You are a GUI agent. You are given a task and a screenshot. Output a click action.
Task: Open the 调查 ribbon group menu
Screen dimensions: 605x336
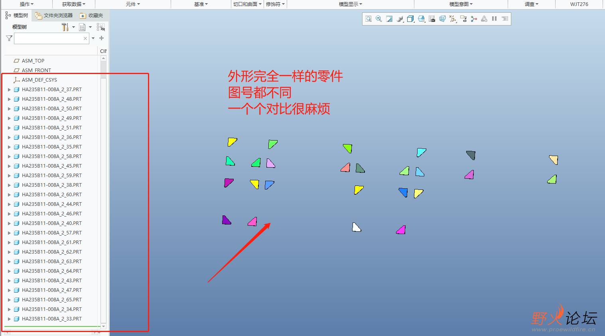tap(531, 4)
